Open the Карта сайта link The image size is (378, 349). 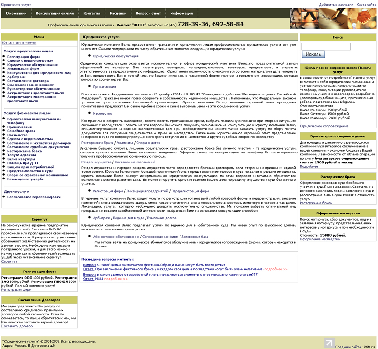(366, 5)
